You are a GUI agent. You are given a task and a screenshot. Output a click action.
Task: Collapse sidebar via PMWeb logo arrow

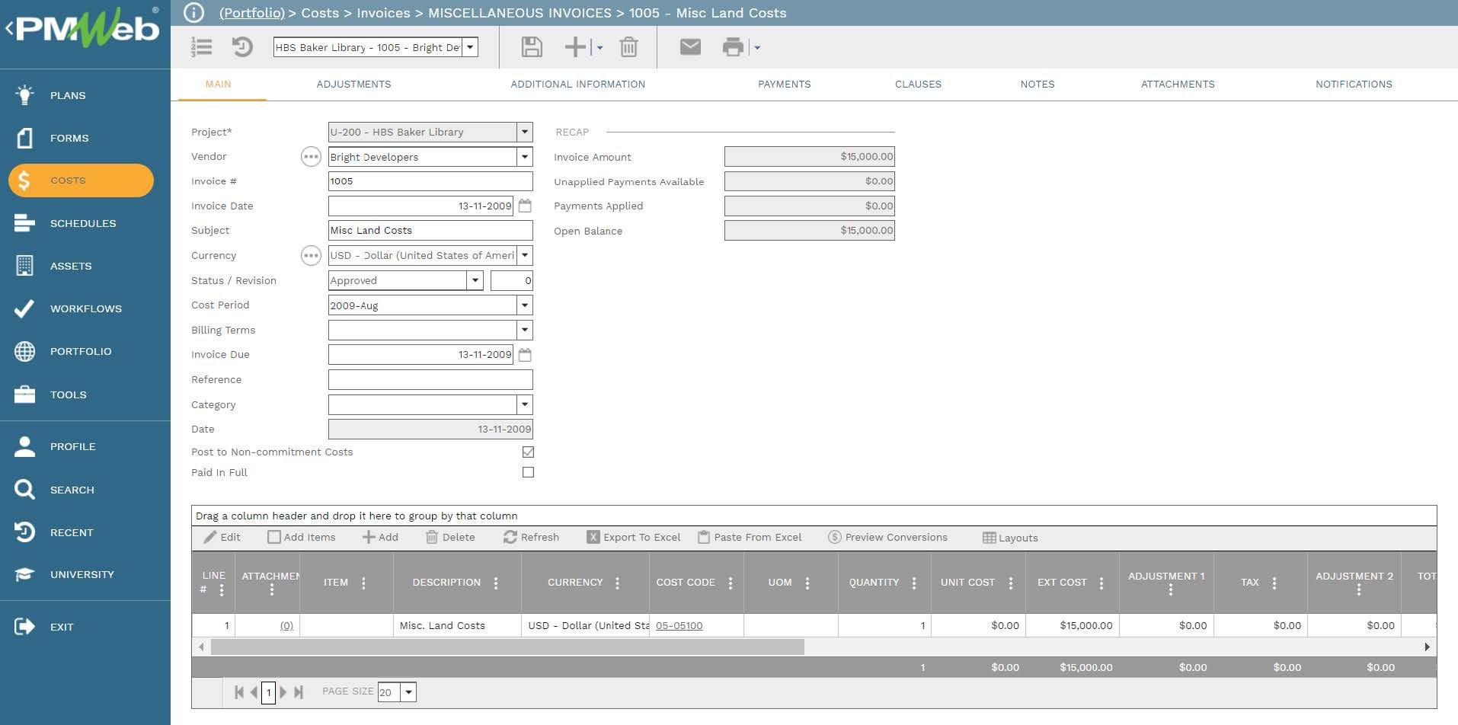tap(9, 29)
